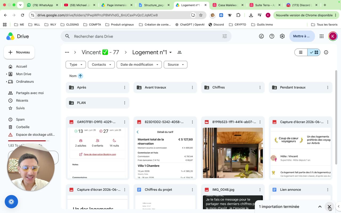The image size is (341, 213).
Task: Open the offline ready status icon
Action: 261,36
